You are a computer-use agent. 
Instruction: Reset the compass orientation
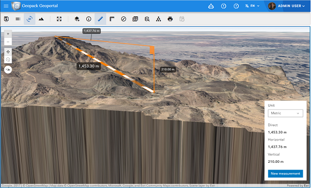8,70
